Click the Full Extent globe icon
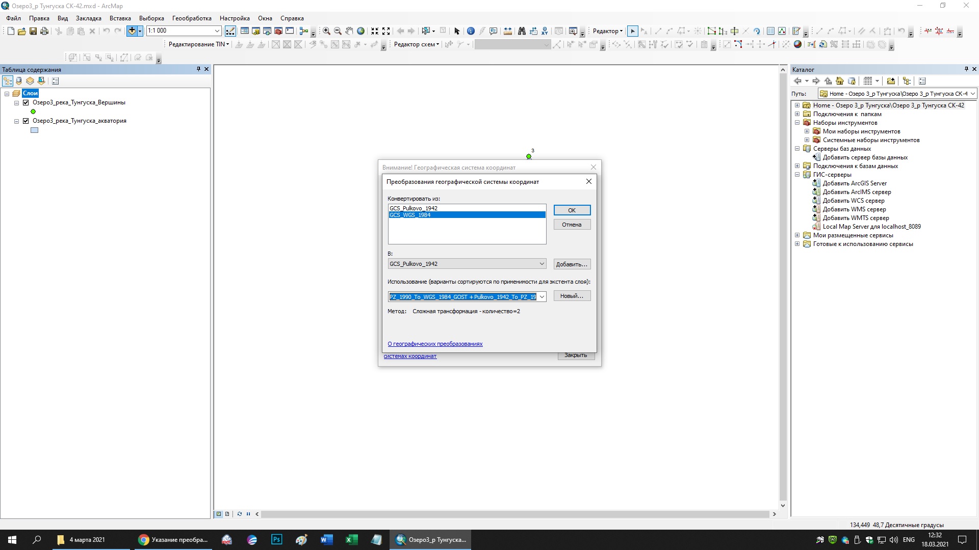Viewport: 979px width, 550px height. tap(360, 31)
